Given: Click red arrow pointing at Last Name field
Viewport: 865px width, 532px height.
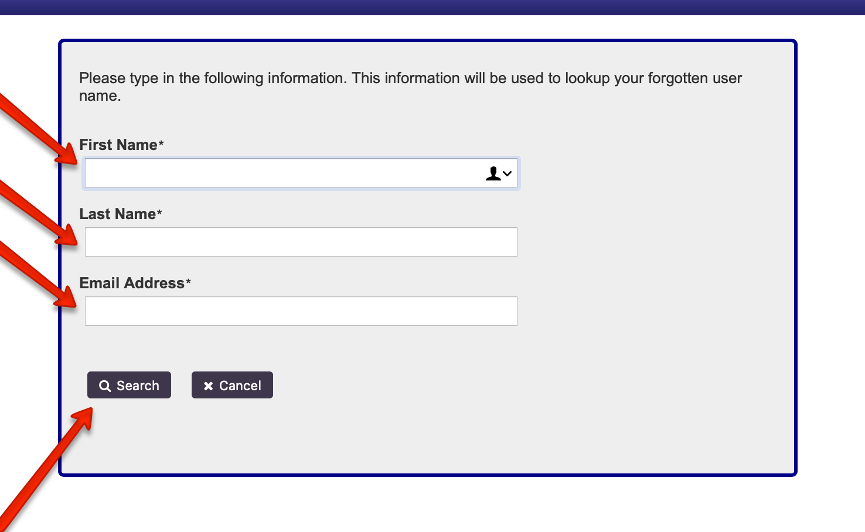Looking at the screenshot, I should (36, 213).
